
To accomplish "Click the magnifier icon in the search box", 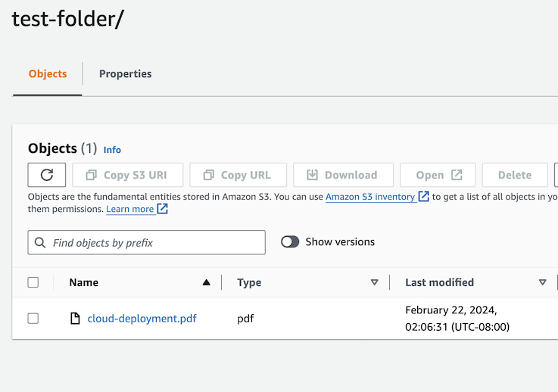I will (x=39, y=243).
